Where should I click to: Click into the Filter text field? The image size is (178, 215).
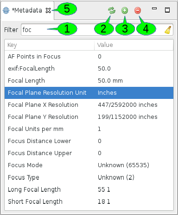[x=97, y=30]
